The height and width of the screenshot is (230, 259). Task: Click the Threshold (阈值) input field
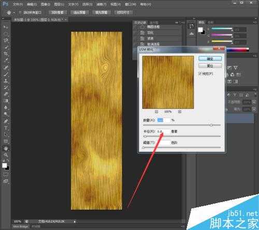point(163,143)
